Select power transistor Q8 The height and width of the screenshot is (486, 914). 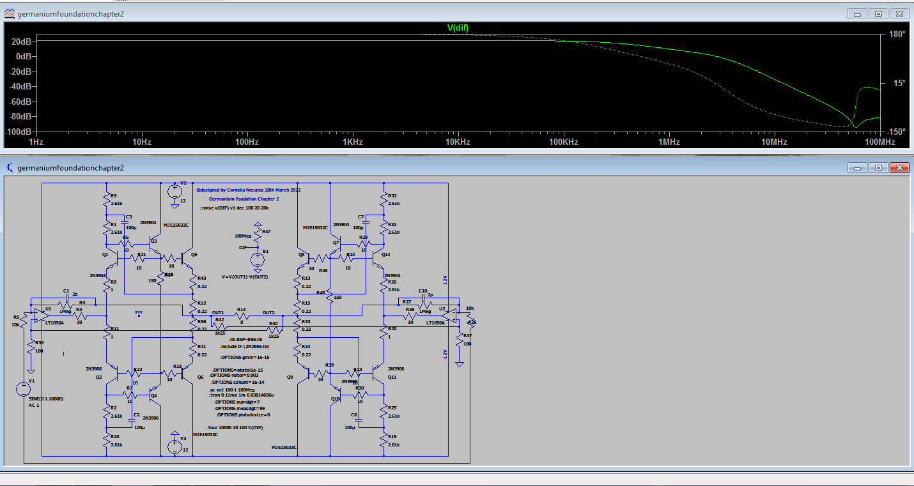[303, 259]
